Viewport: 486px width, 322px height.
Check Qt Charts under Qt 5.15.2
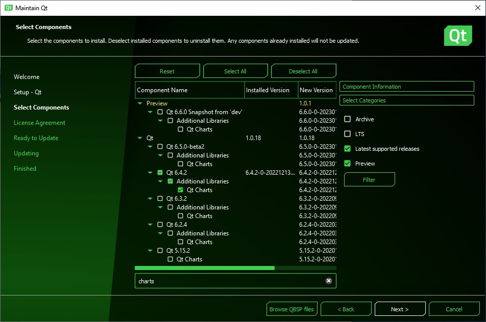pos(170,259)
